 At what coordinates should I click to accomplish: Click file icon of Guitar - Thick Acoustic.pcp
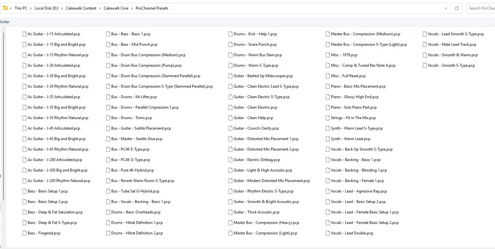pos(230,212)
